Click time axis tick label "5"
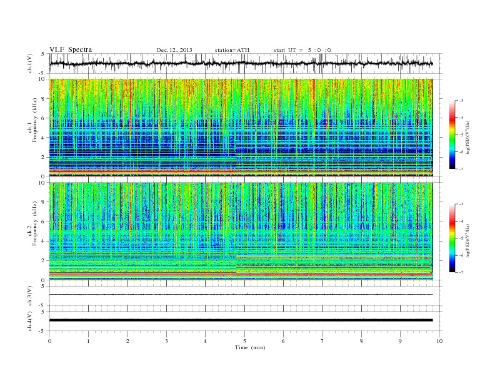Viewport: 495px width, 383px height. pos(244,341)
